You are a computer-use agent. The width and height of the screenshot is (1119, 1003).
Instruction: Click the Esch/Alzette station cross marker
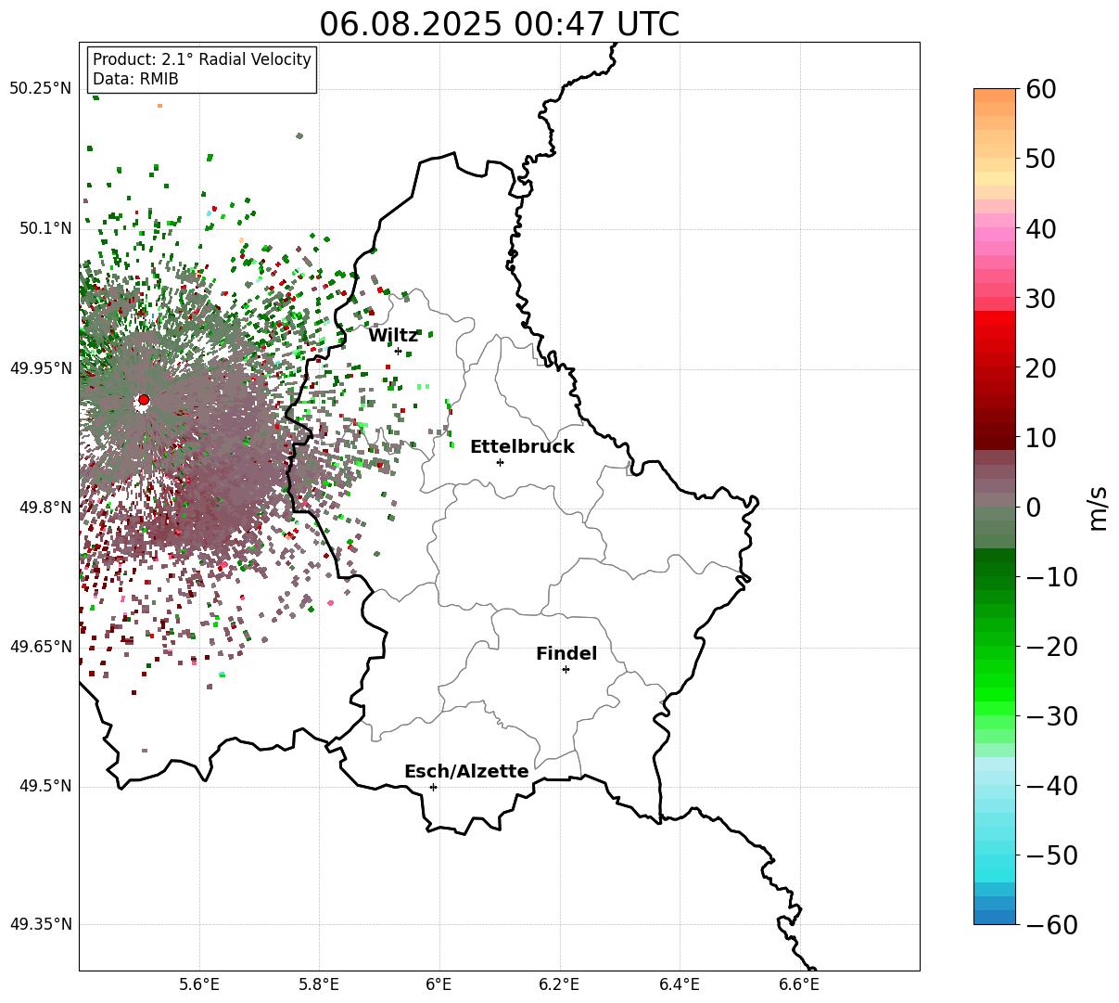[x=433, y=787]
